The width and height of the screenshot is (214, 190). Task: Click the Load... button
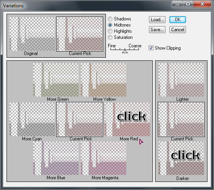click(157, 20)
